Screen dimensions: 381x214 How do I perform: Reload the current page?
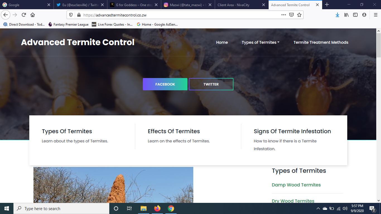(24, 15)
